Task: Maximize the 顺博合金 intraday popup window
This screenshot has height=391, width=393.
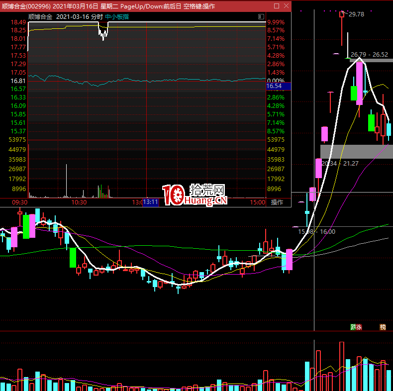Action: click(277, 5)
